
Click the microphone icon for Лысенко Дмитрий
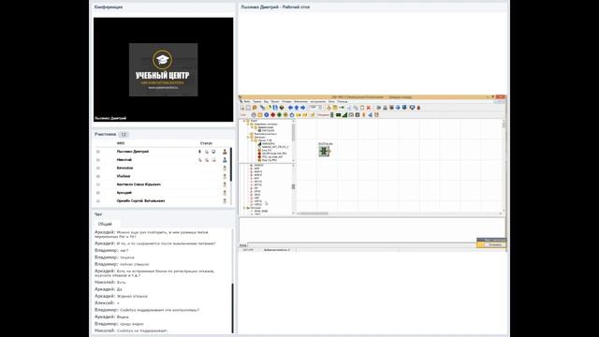(x=199, y=152)
